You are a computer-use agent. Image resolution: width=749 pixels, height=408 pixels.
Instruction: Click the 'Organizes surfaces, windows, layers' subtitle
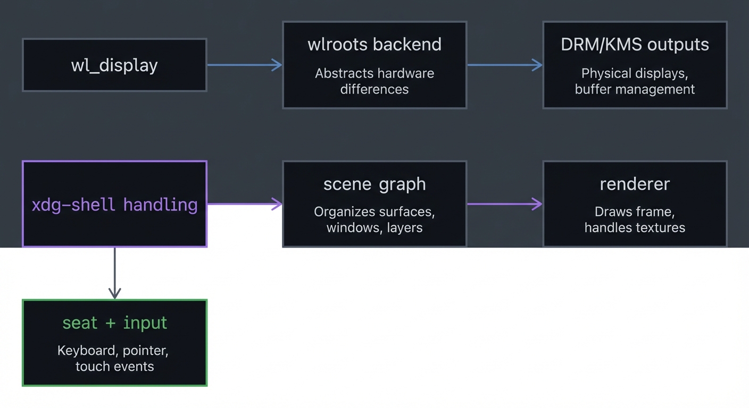click(374, 219)
